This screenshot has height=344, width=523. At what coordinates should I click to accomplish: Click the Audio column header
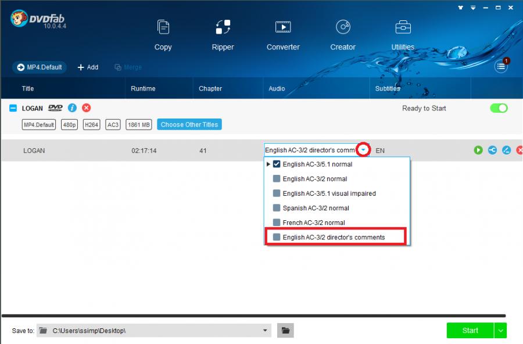point(277,88)
